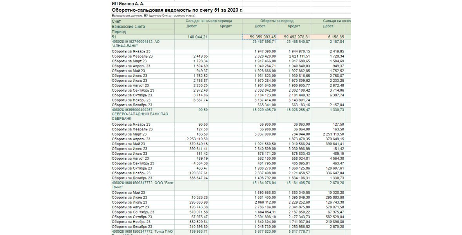
Task: Select the cell '3 030 998,99'
Action: [294, 149]
